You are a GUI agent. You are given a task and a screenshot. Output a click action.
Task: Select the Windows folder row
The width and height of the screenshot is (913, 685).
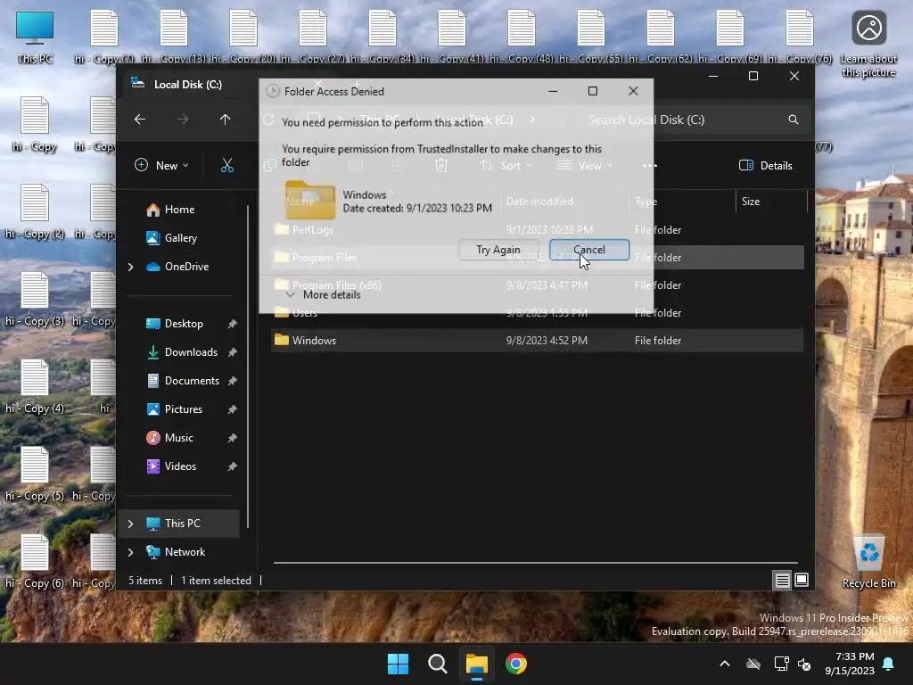[537, 340]
